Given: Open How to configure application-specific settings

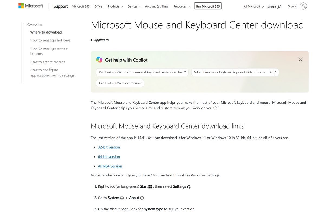Looking at the screenshot, I should 52,73.
